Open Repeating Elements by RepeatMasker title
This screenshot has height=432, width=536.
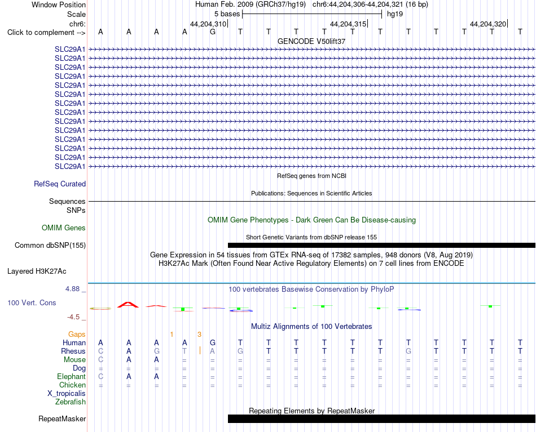click(x=311, y=411)
